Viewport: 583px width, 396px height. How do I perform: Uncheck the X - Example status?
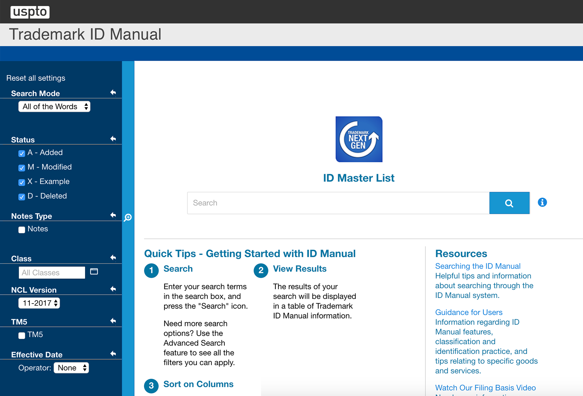(x=22, y=182)
